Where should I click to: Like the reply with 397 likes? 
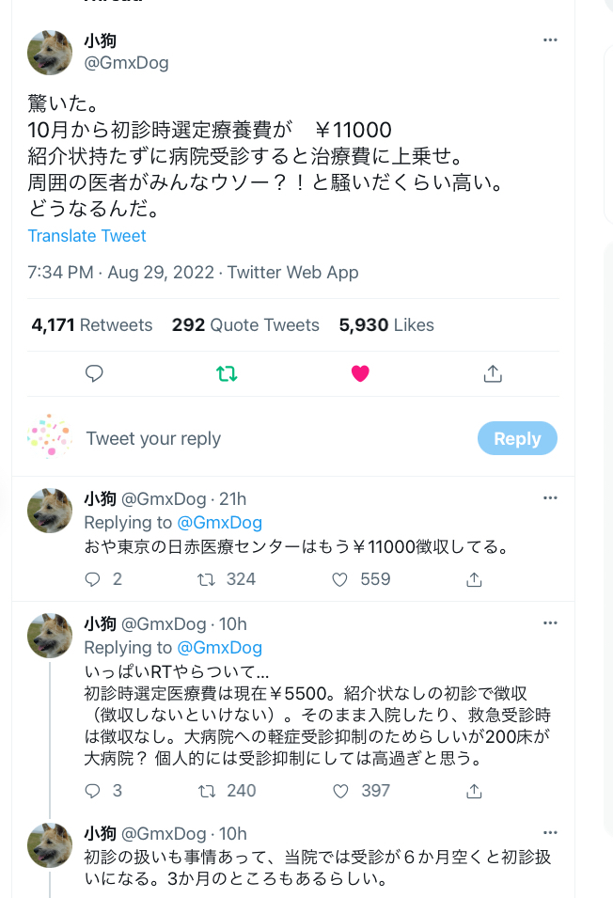click(x=341, y=791)
